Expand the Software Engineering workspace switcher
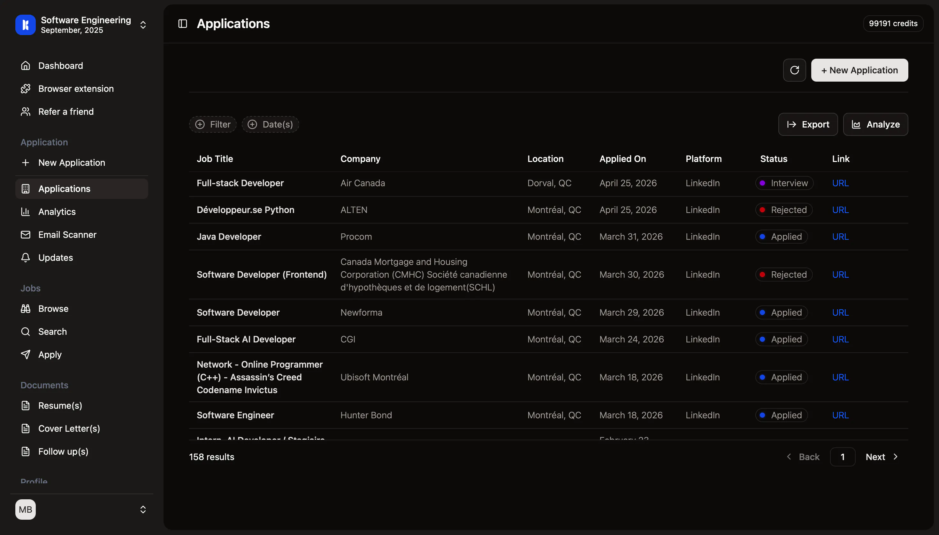Screen dimensions: 939x535 [x=143, y=25]
